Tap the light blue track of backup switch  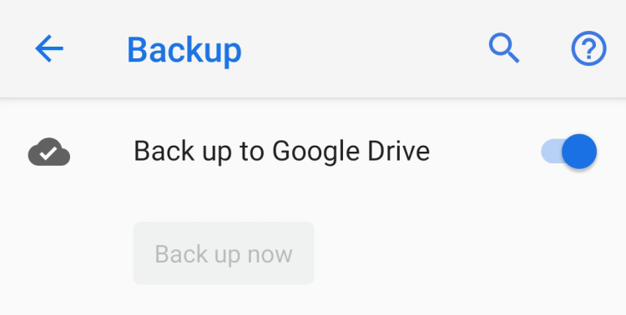click(x=551, y=152)
